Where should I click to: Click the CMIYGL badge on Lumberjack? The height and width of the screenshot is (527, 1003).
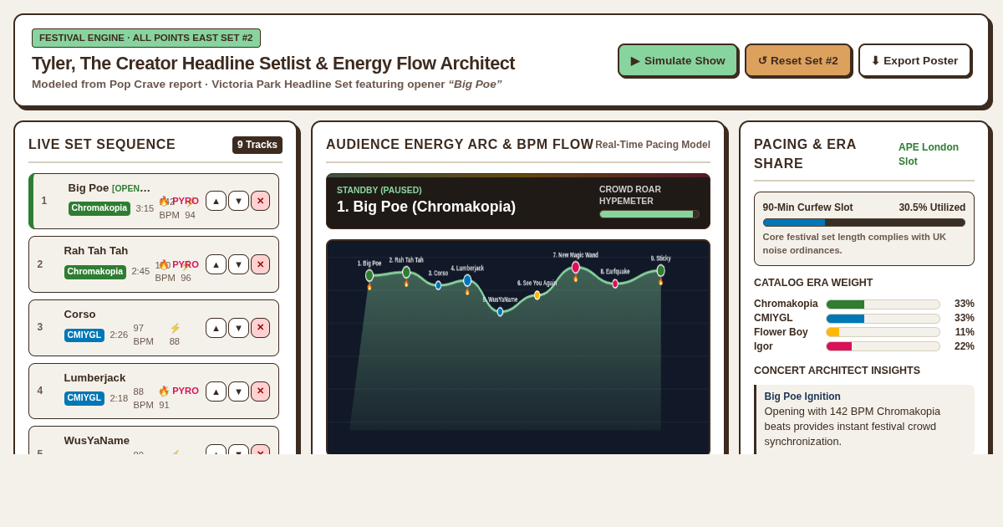pyautogui.click(x=84, y=398)
